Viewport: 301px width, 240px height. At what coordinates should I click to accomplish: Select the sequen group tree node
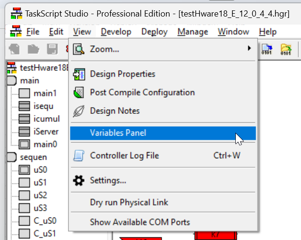34,157
